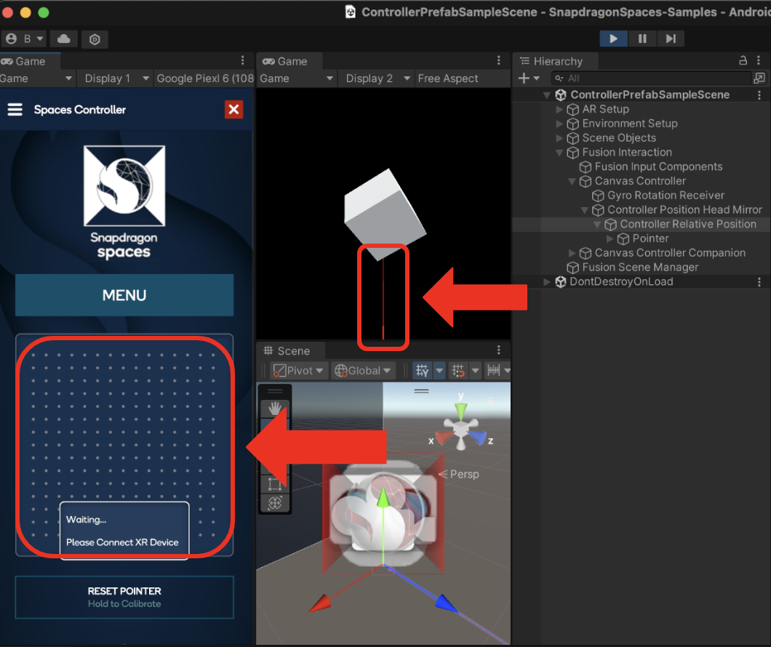This screenshot has width=771, height=647.
Task: Step forward one frame
Action: [670, 39]
